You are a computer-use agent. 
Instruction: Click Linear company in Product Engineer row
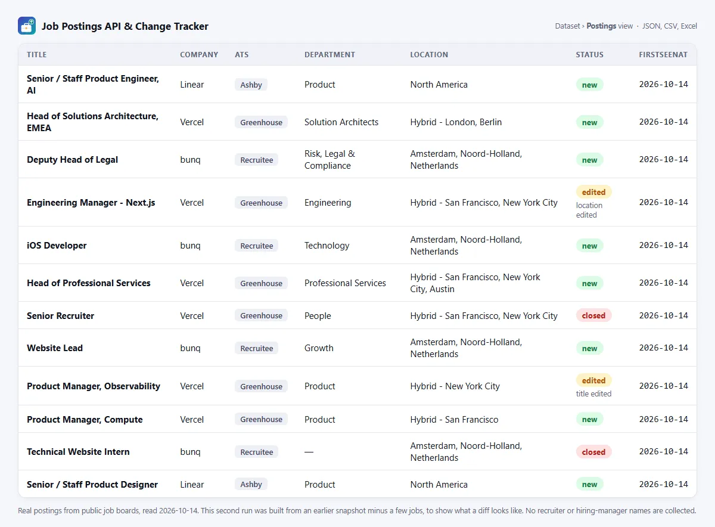coord(192,85)
